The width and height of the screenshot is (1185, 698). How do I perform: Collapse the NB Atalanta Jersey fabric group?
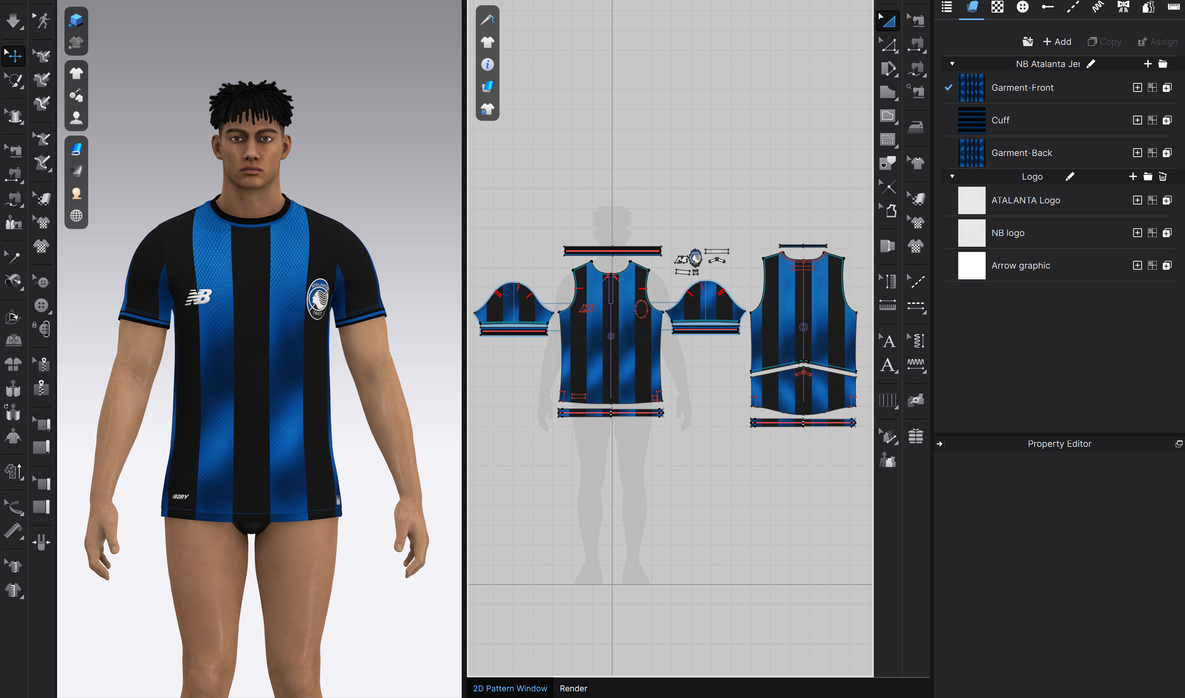(952, 64)
